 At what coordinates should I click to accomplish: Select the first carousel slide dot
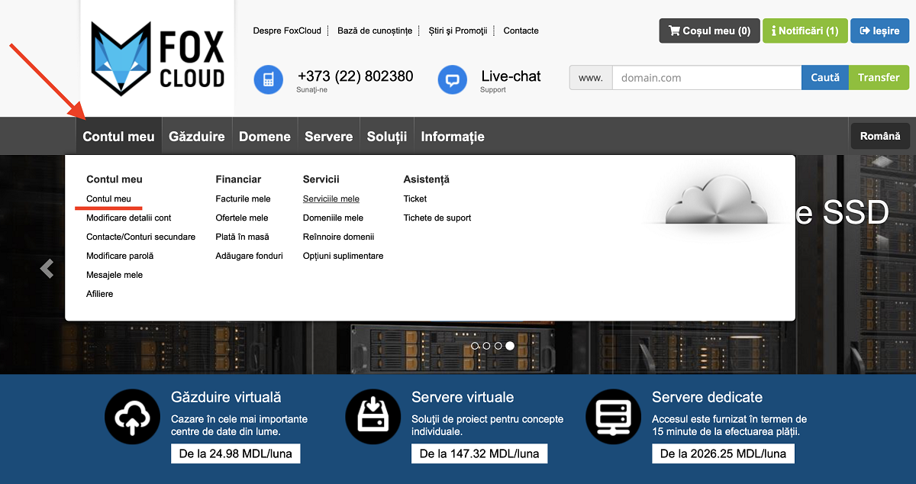(475, 346)
